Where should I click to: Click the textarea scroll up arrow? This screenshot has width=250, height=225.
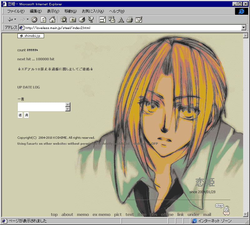click(x=68, y=105)
